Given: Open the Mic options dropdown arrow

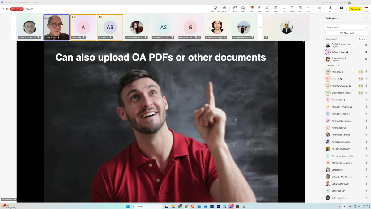Looking at the screenshot, I should [x=335, y=9].
